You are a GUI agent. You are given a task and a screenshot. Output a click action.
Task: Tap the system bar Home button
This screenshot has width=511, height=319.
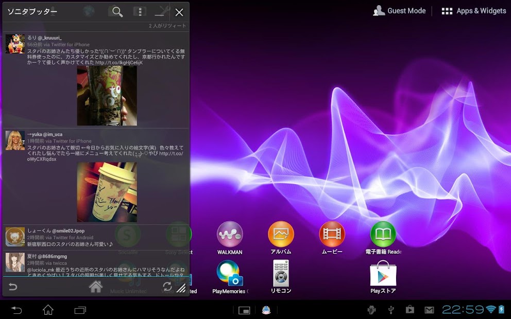[x=48, y=310]
